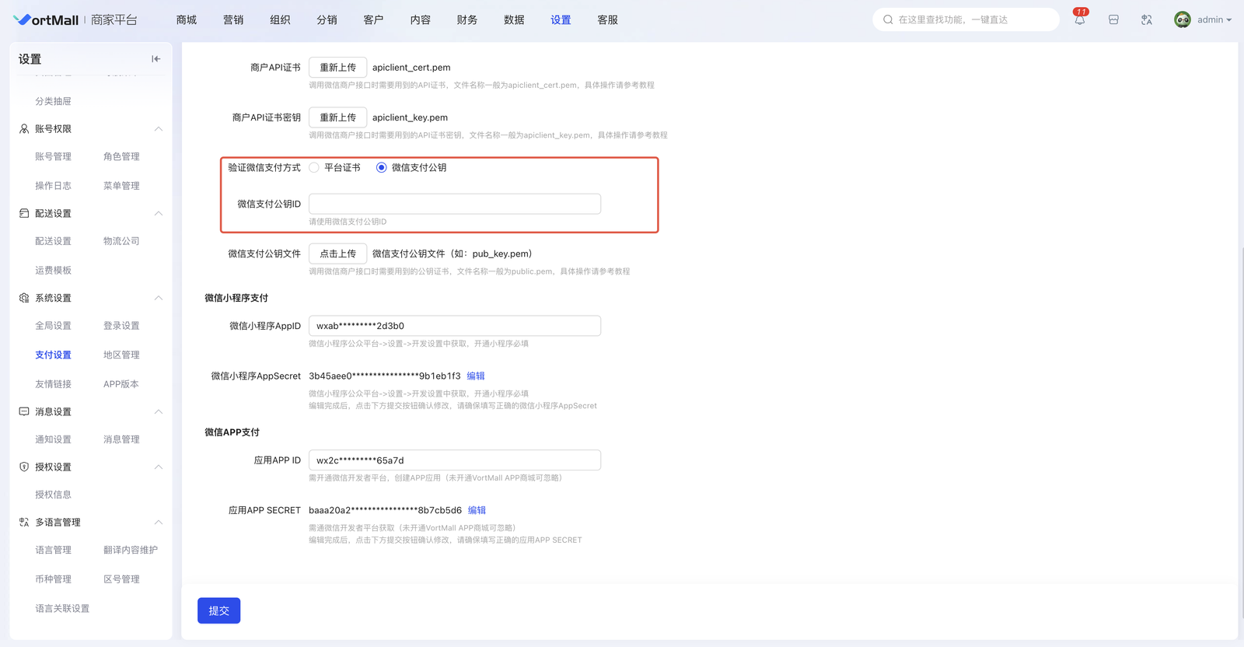Viewport: 1244px width, 647px height.
Task: Click the language translation icon in header
Action: click(x=1147, y=20)
